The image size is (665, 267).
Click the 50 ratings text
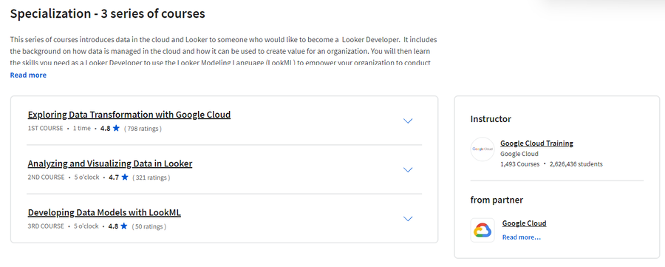tap(149, 226)
